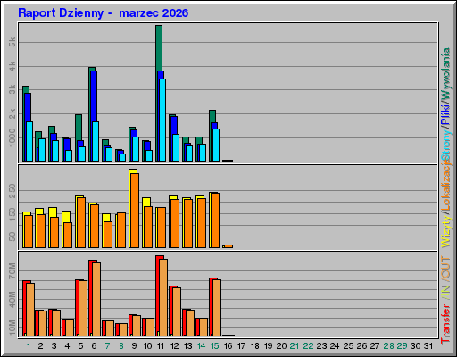This screenshot has height=357, width=457.
Task: Select day 17 on the axis
Action: click(241, 346)
